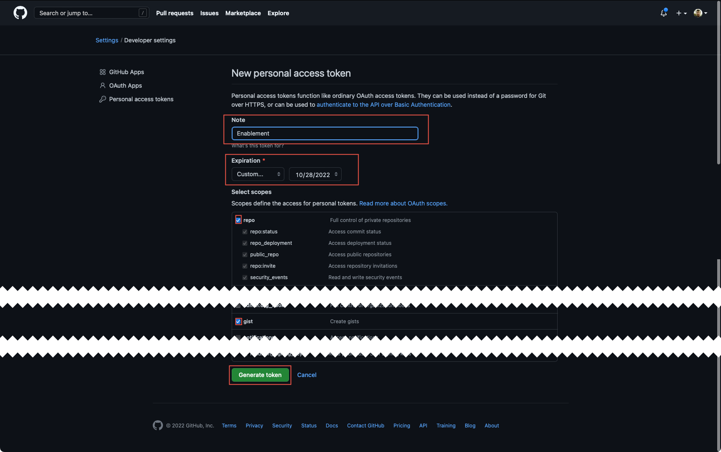Screen dimensions: 721x452
Task: Open the Custom... expiration dropdown
Action: tap(258, 174)
